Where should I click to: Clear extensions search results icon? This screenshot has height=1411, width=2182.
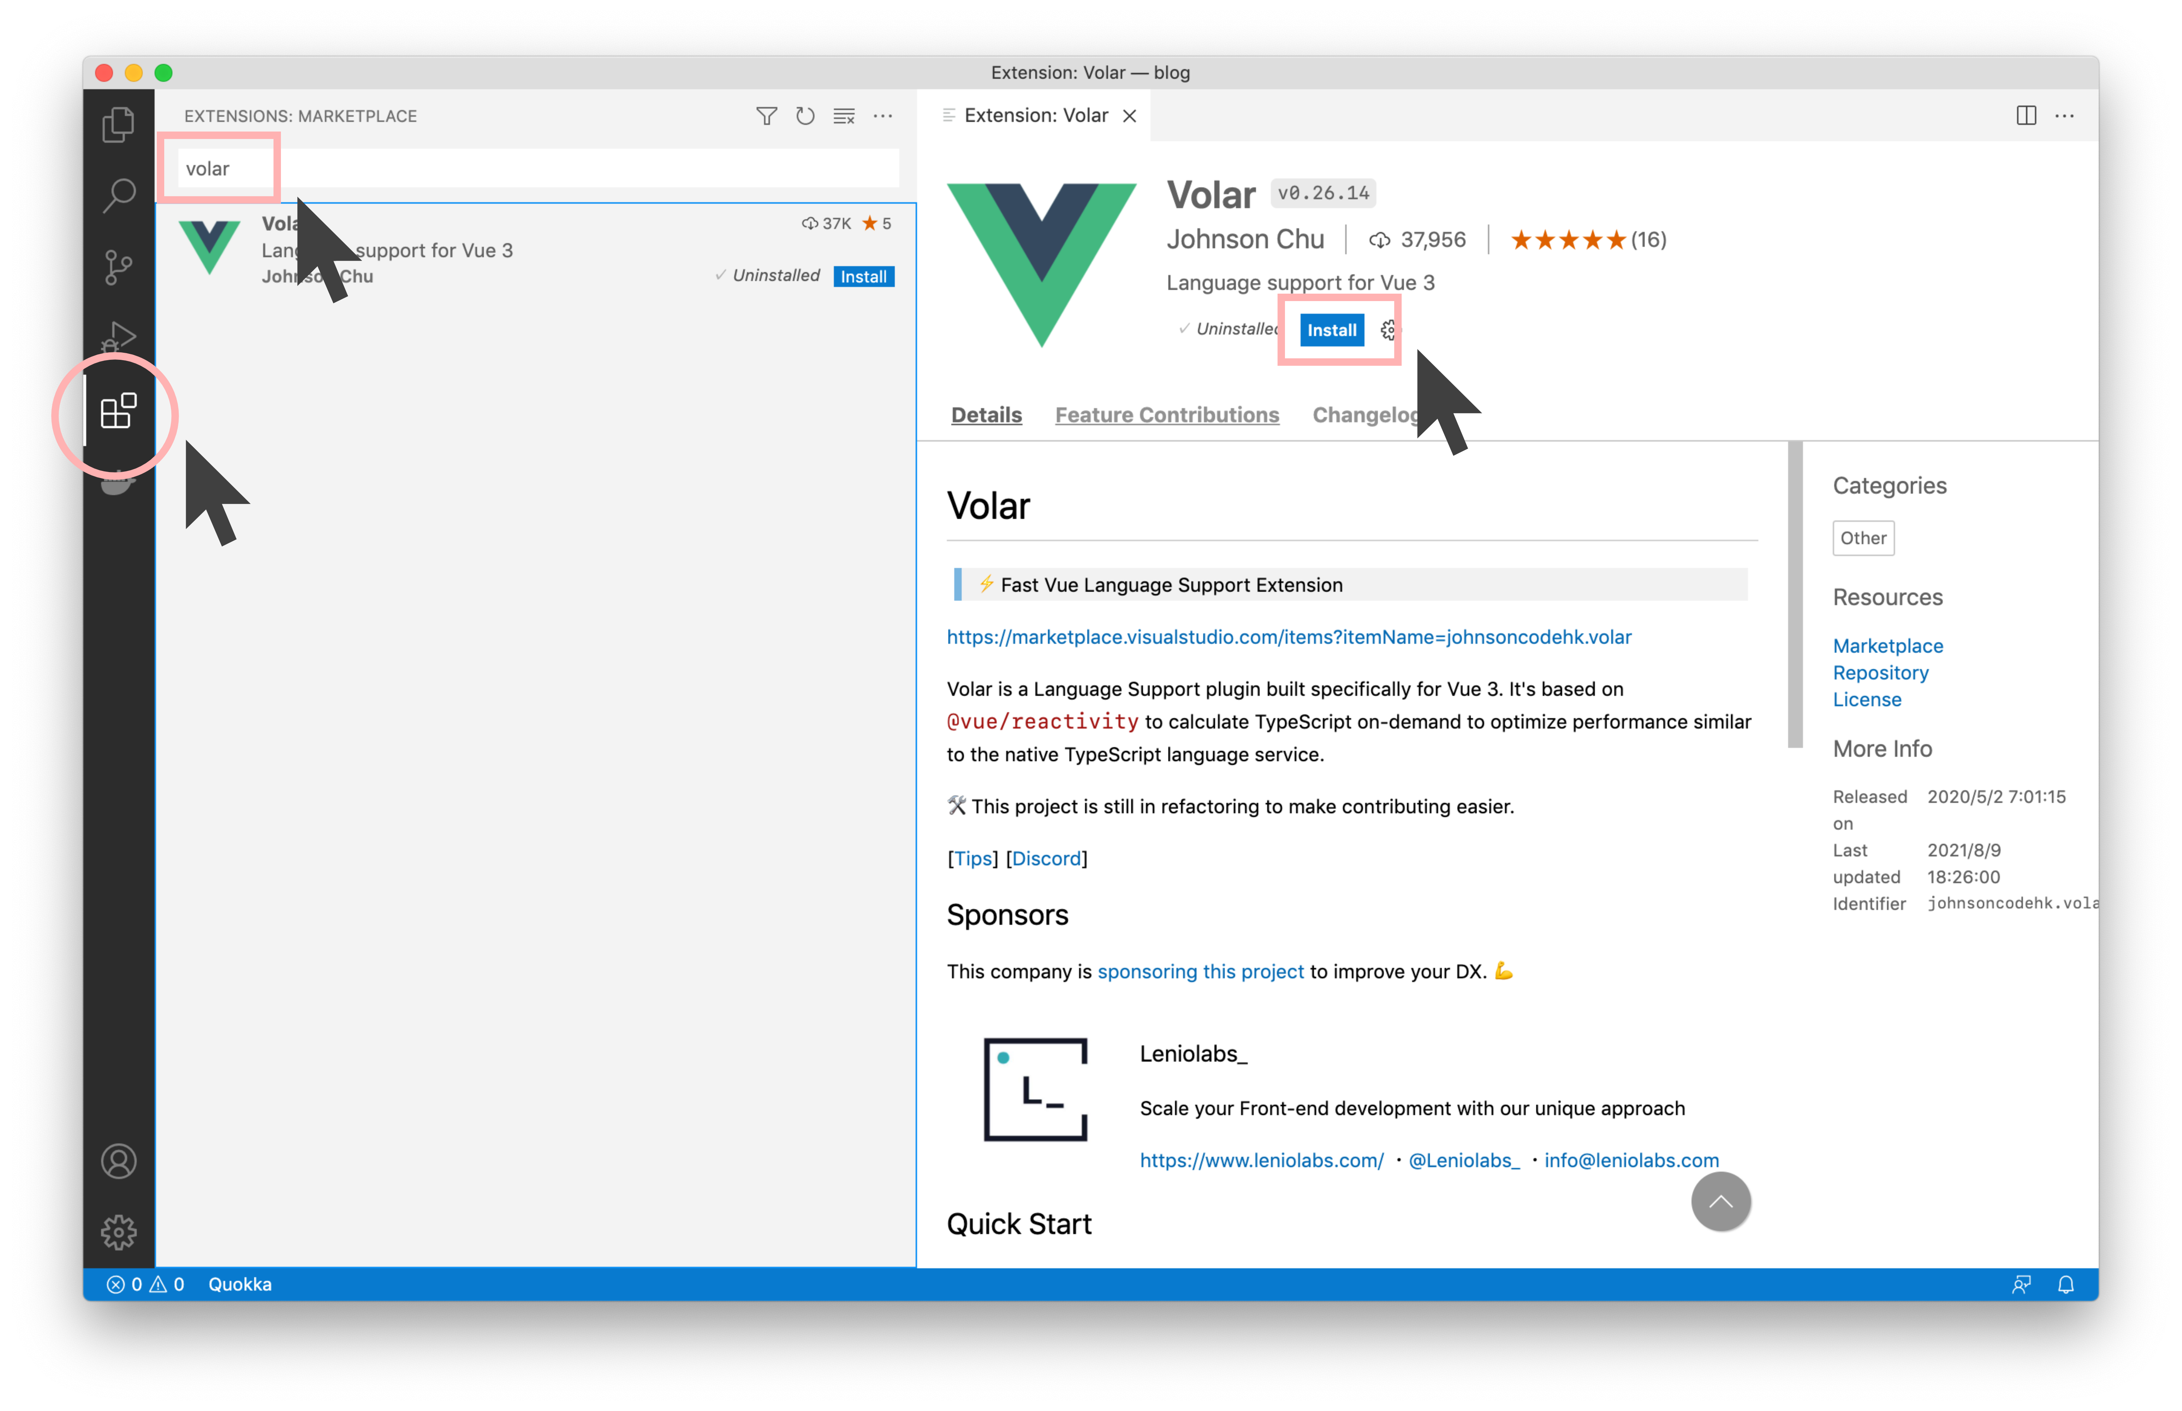(844, 116)
